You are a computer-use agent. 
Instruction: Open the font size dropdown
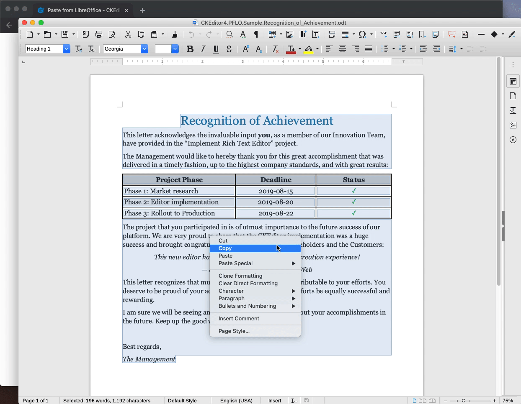click(x=175, y=49)
